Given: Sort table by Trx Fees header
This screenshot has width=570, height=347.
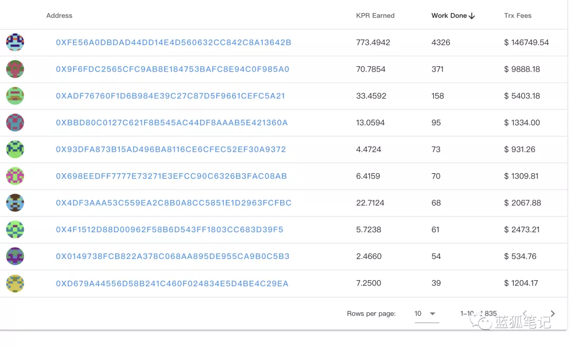Looking at the screenshot, I should click(517, 16).
